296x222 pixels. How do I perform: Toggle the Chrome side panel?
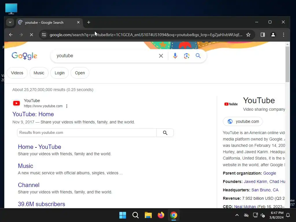(262, 35)
